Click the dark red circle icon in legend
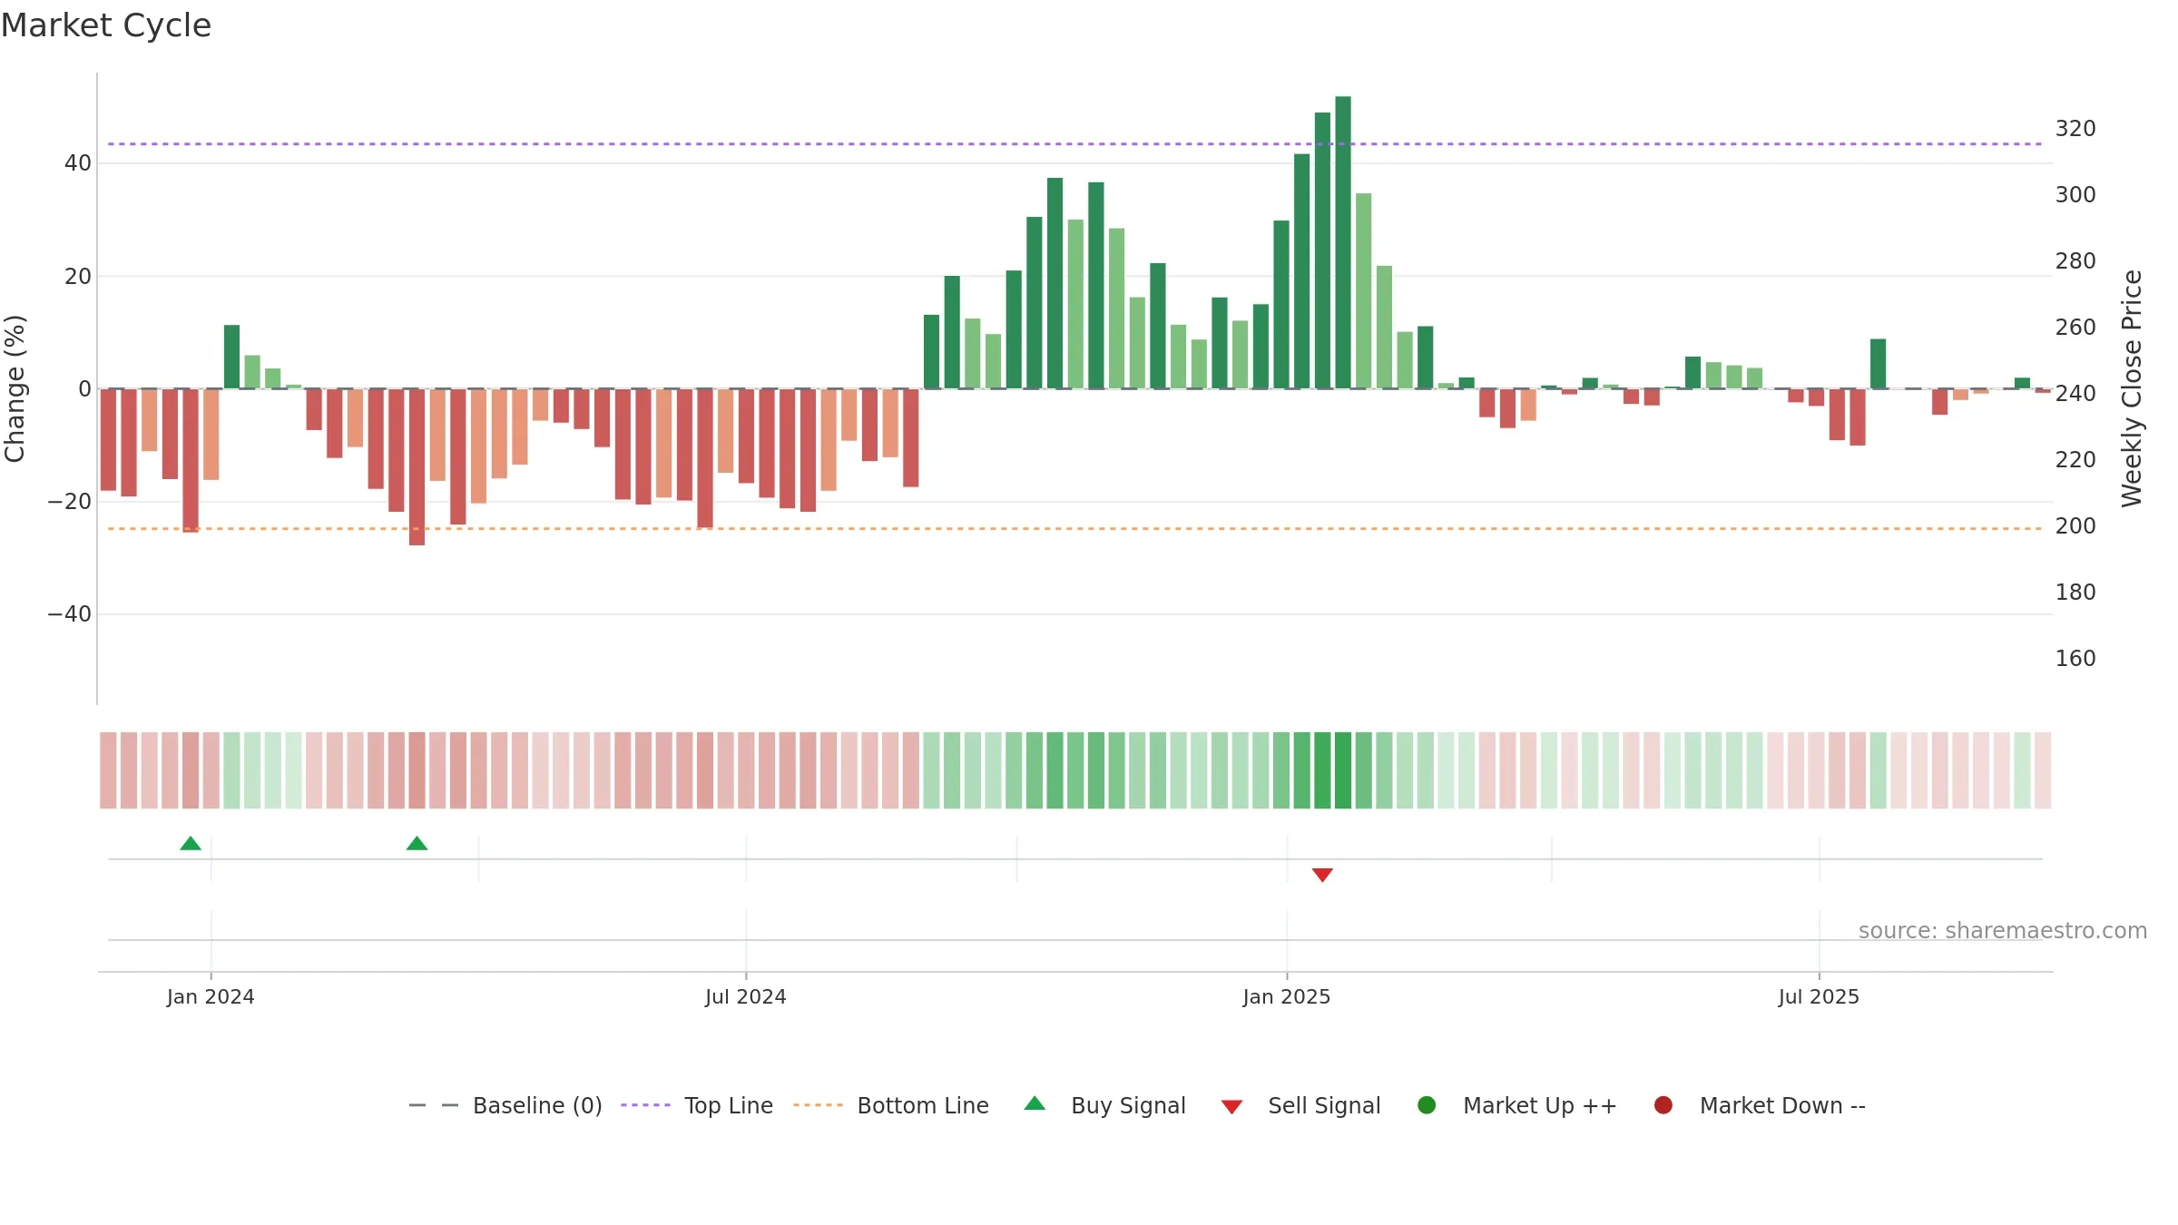The width and height of the screenshot is (2178, 1225). pyautogui.click(x=1663, y=1105)
